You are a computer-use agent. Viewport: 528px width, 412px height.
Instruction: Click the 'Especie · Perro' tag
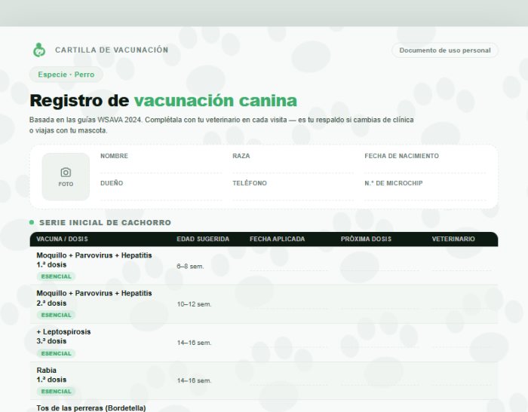[x=66, y=75]
